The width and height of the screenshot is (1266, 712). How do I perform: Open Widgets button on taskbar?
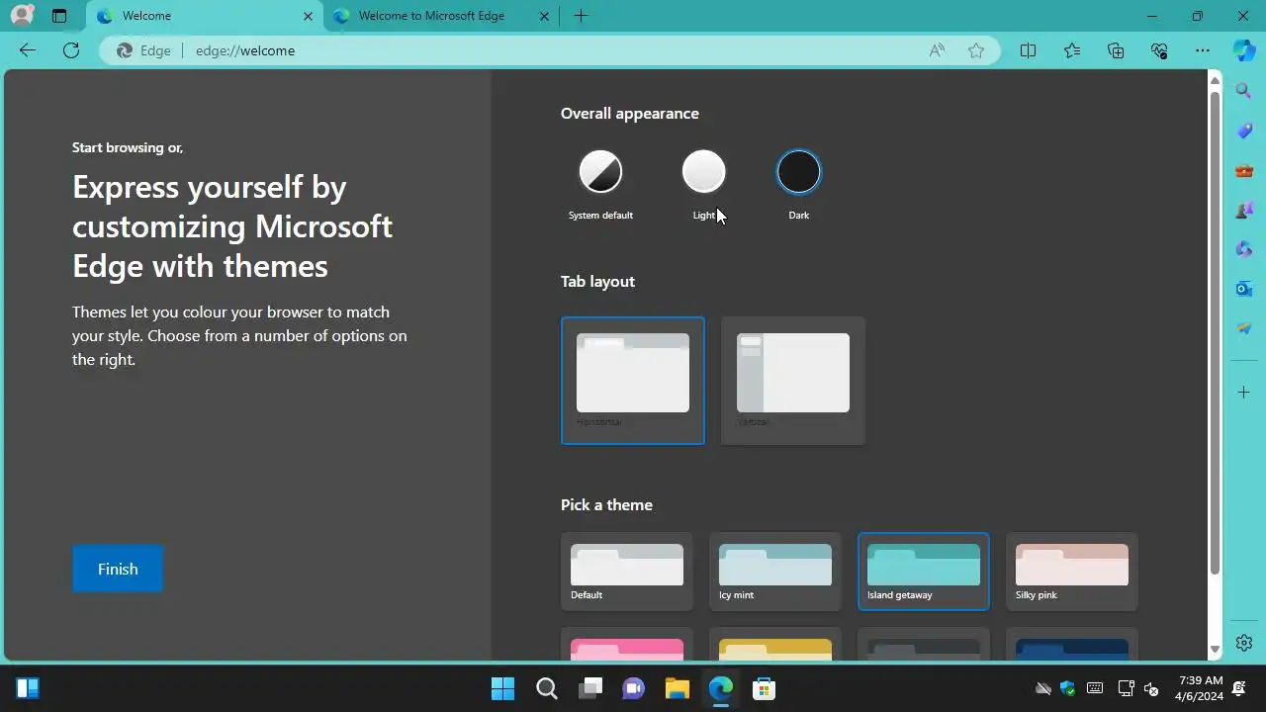[x=28, y=688]
